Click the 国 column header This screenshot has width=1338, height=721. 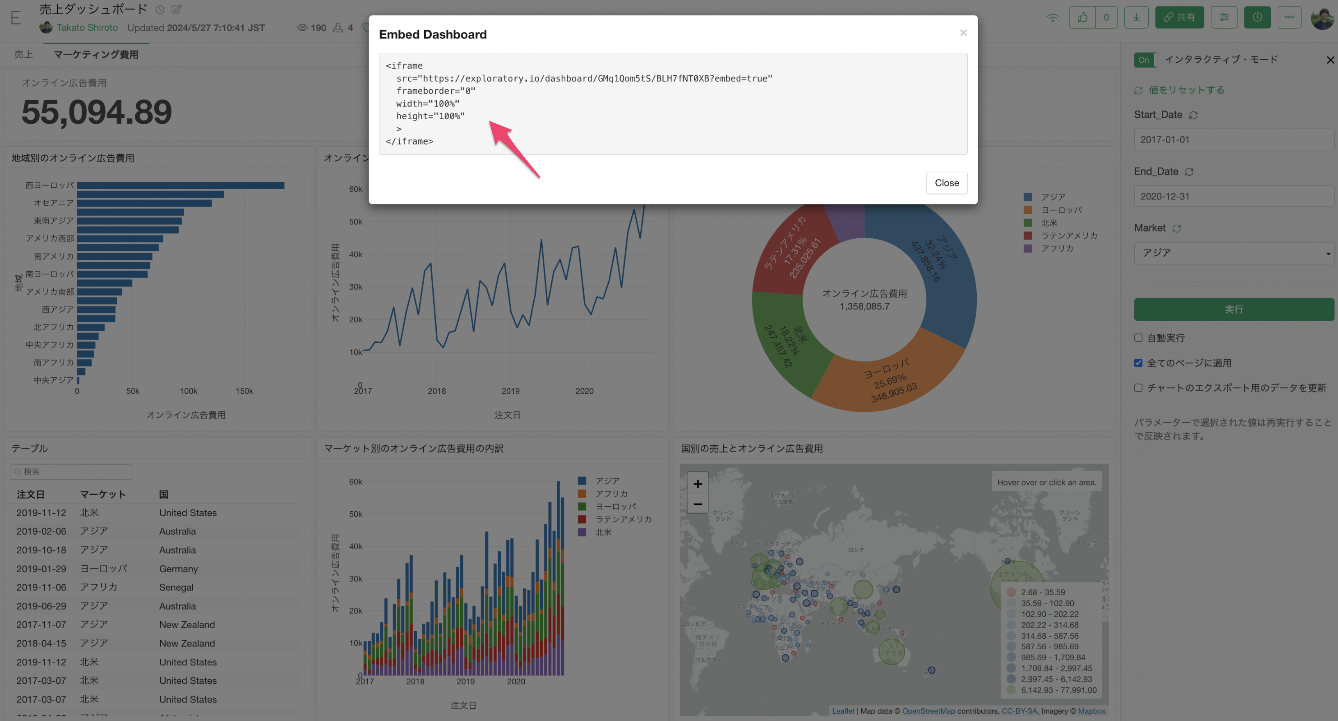click(x=164, y=494)
